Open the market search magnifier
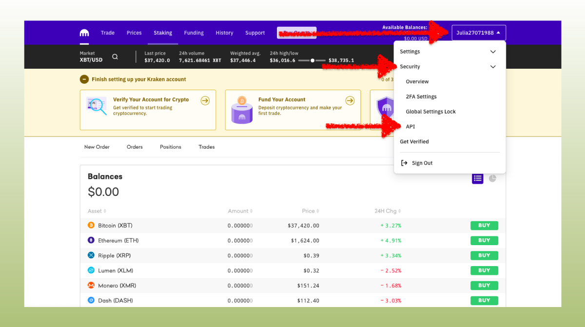Viewport: 585px width, 327px height. [115, 57]
